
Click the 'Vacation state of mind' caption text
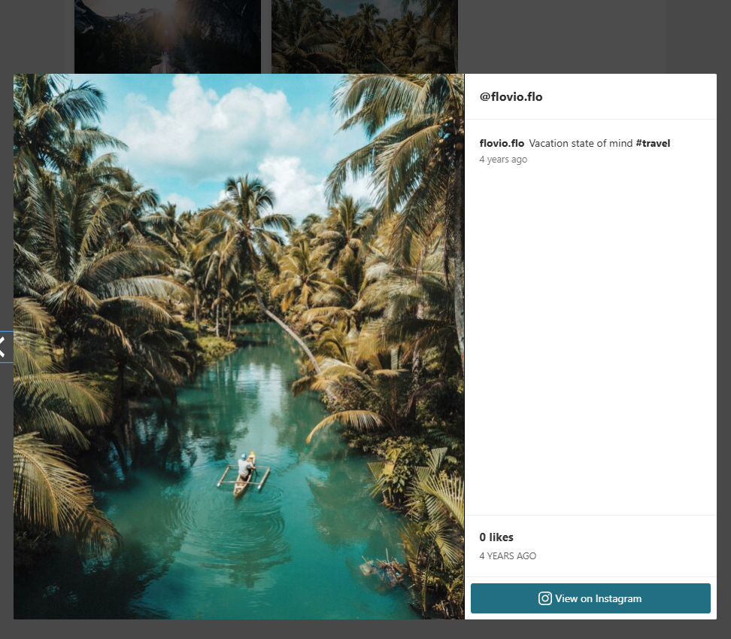581,143
